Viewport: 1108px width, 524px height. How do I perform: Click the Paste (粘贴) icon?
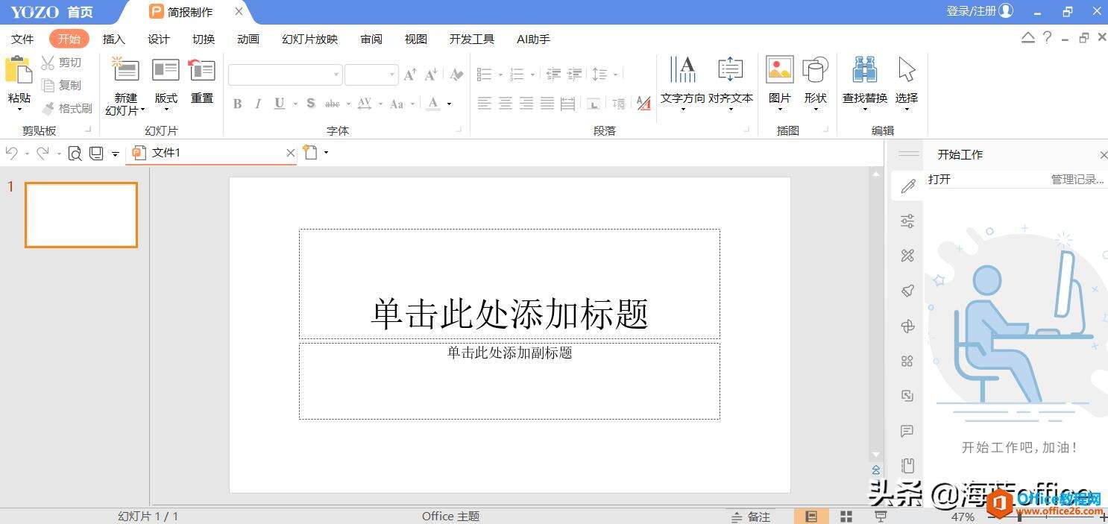tap(19, 69)
